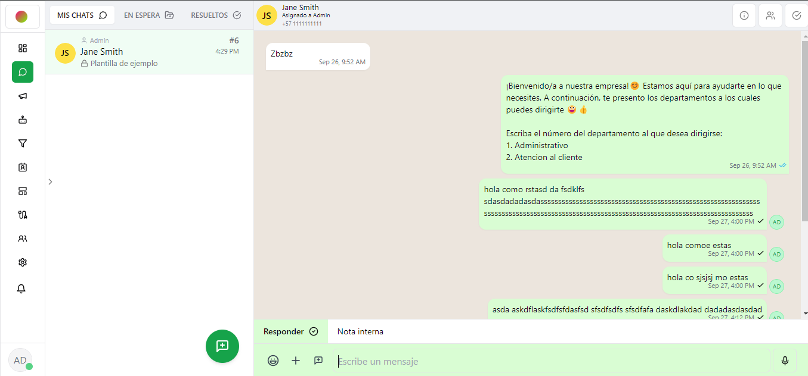Click the hola como rstasd message

coord(623,204)
